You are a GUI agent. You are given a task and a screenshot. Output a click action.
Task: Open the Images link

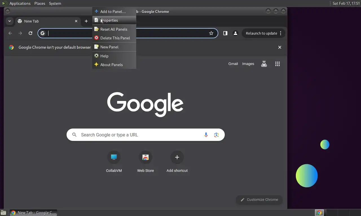(248, 64)
